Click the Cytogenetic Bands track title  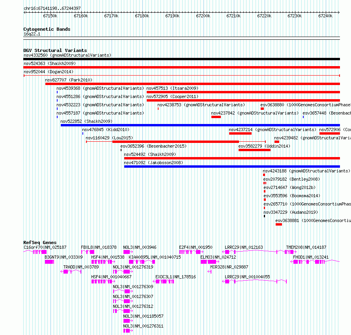pyautogui.click(x=47, y=29)
